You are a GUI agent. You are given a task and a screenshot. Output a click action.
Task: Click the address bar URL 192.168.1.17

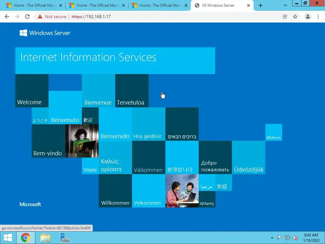(91, 17)
